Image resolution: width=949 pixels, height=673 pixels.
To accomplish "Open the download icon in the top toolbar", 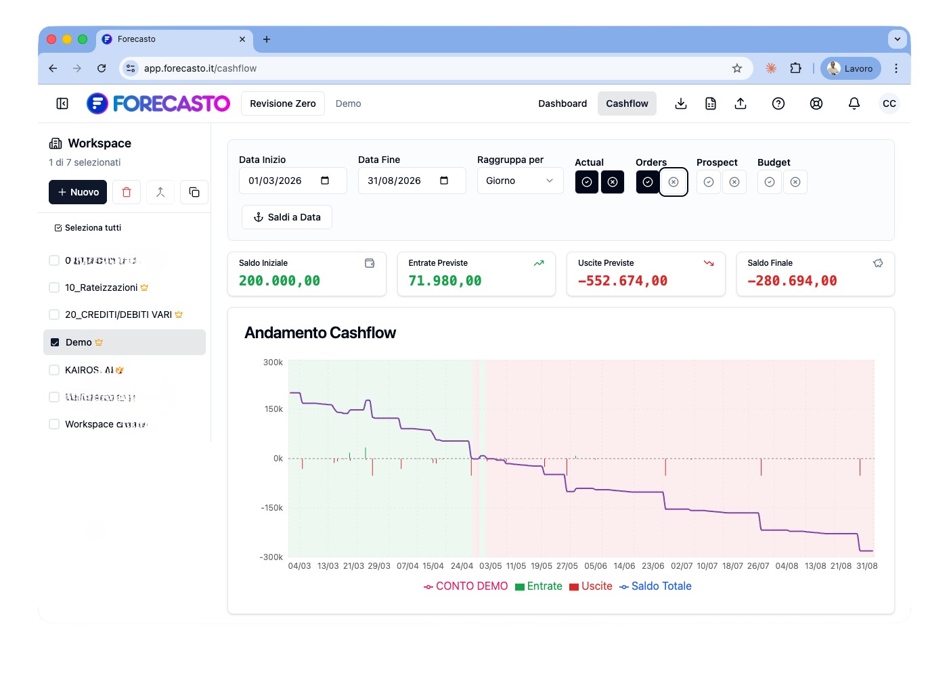I will click(680, 103).
